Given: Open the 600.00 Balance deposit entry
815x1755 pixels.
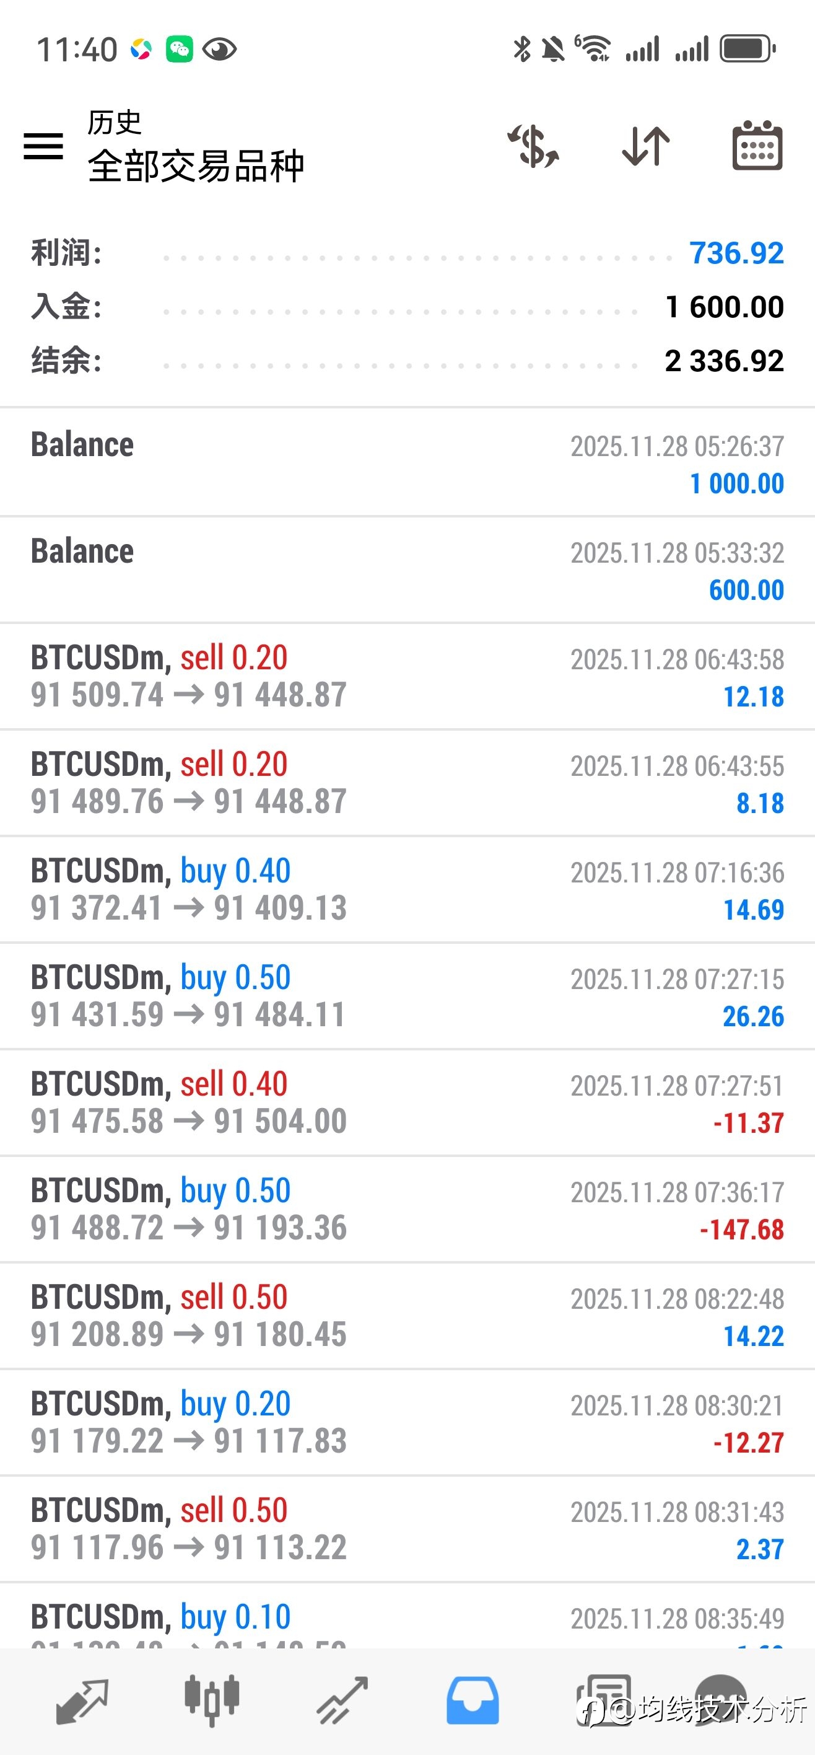Looking at the screenshot, I should coord(407,570).
